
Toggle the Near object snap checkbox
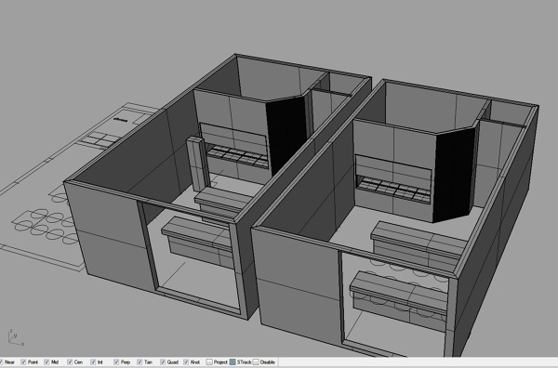(x=1, y=361)
